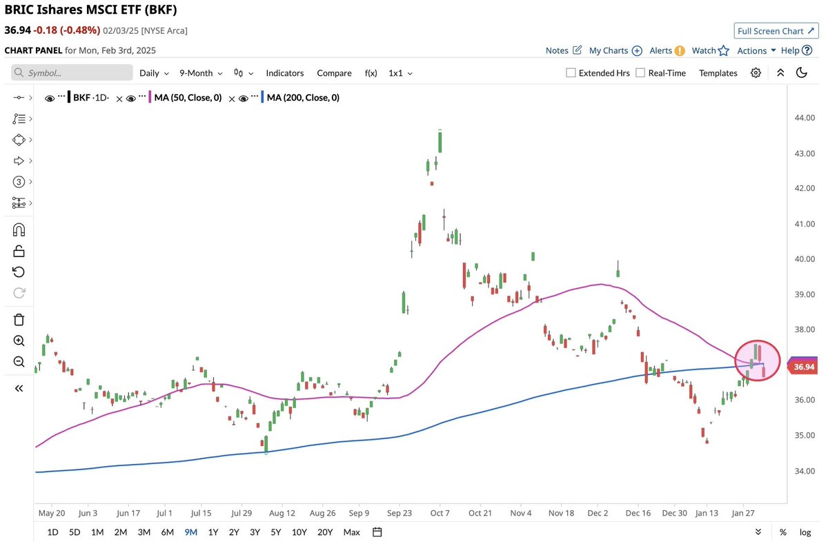Select the 1D range tab

(x=52, y=532)
